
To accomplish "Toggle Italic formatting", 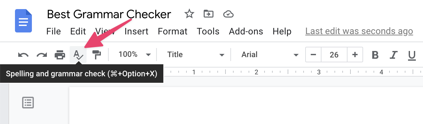I will [394, 55].
